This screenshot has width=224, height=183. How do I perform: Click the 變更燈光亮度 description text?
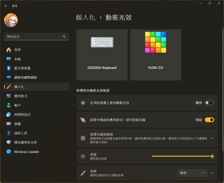tap(98, 158)
